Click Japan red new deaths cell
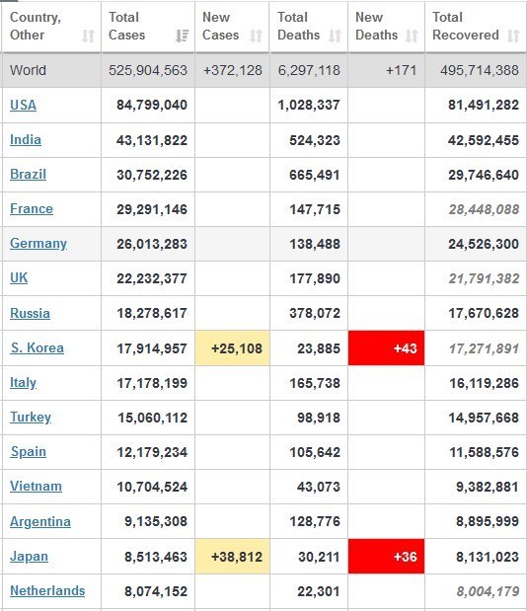 [386, 557]
